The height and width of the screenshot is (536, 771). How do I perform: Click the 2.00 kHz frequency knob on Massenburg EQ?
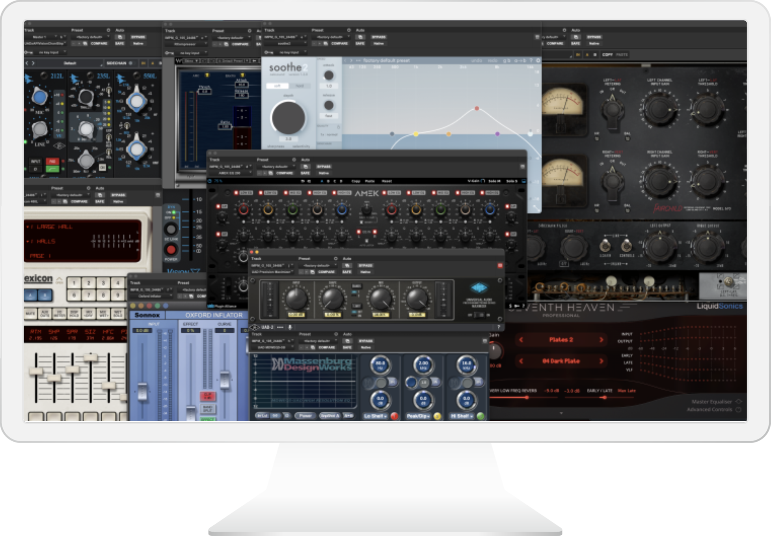[x=423, y=365]
